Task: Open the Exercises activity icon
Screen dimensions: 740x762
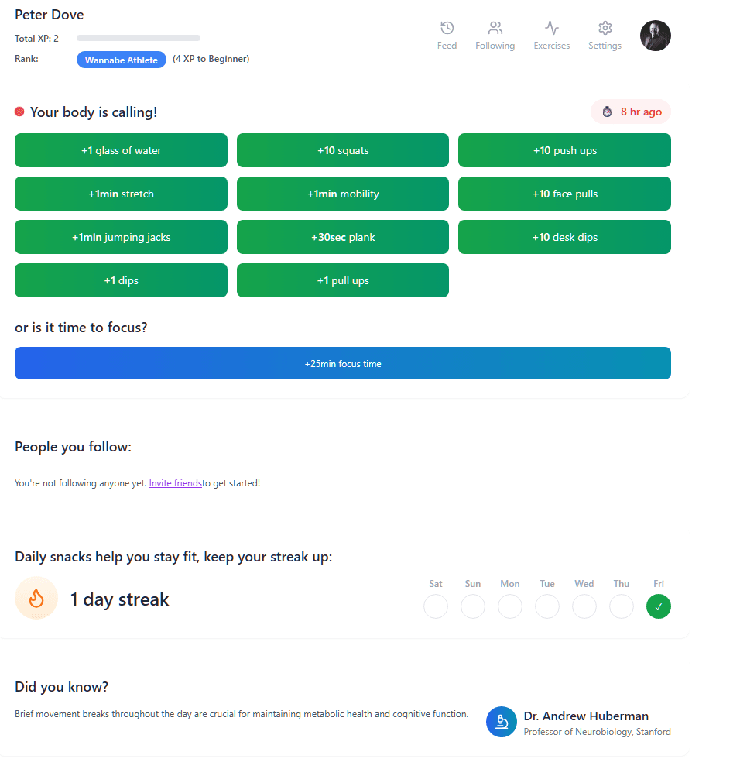Action: click(551, 29)
